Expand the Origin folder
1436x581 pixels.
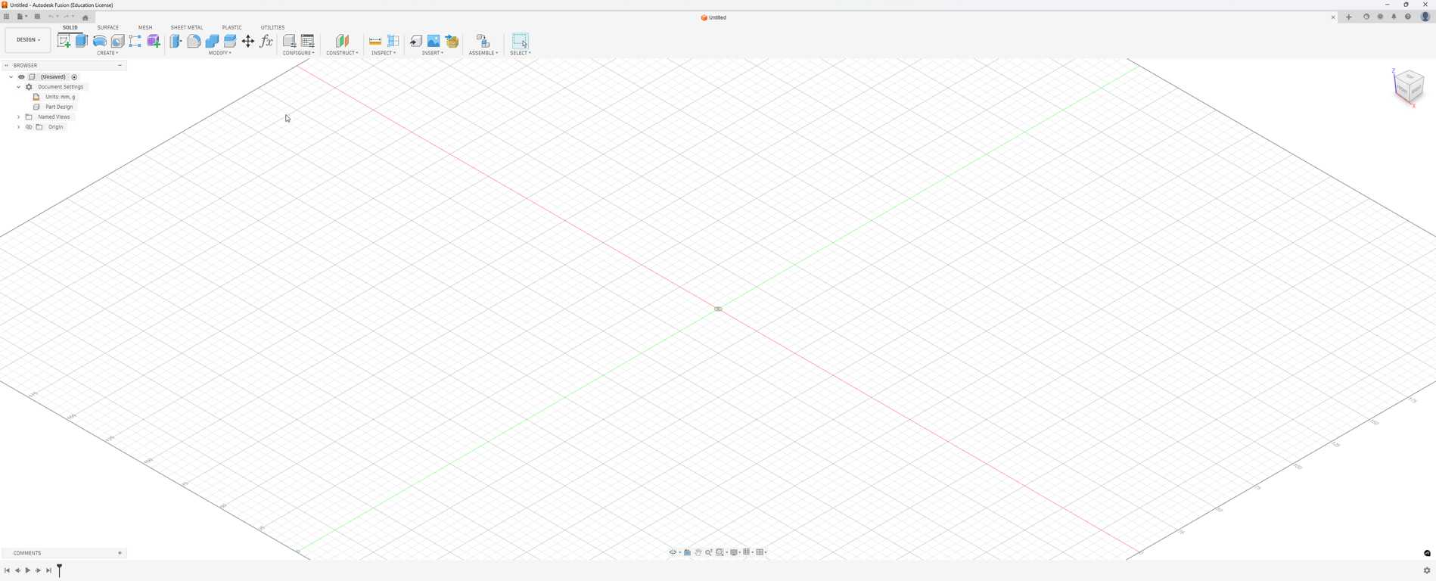point(18,127)
